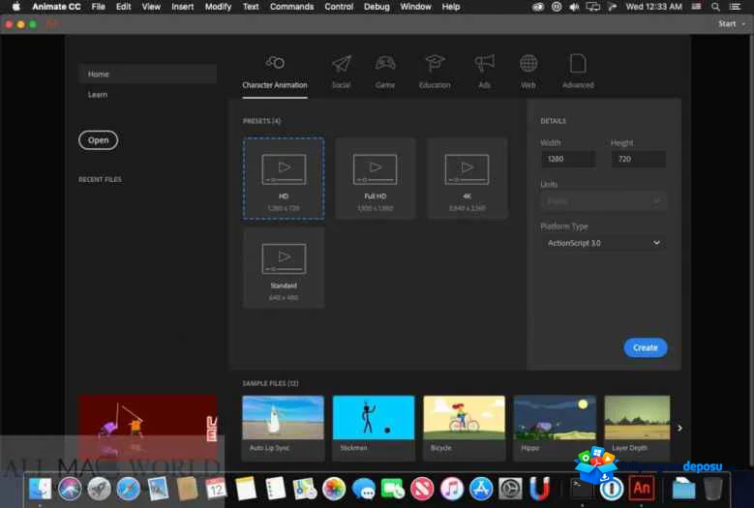This screenshot has height=508, width=754.
Task: Open the Window menu
Action: tap(416, 7)
